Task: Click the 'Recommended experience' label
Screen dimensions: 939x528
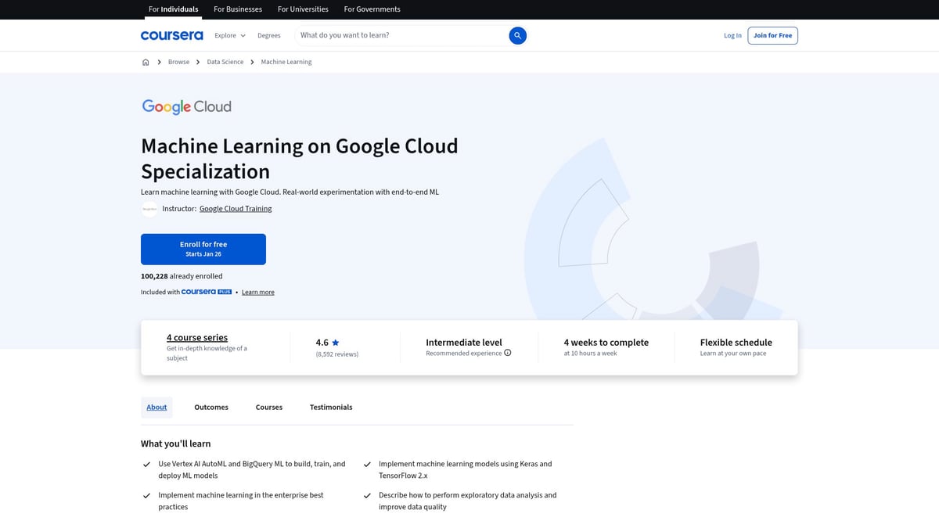Action: [x=464, y=354]
